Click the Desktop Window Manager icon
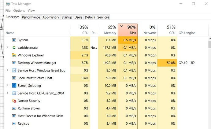The width and height of the screenshot is (211, 129). [14, 63]
